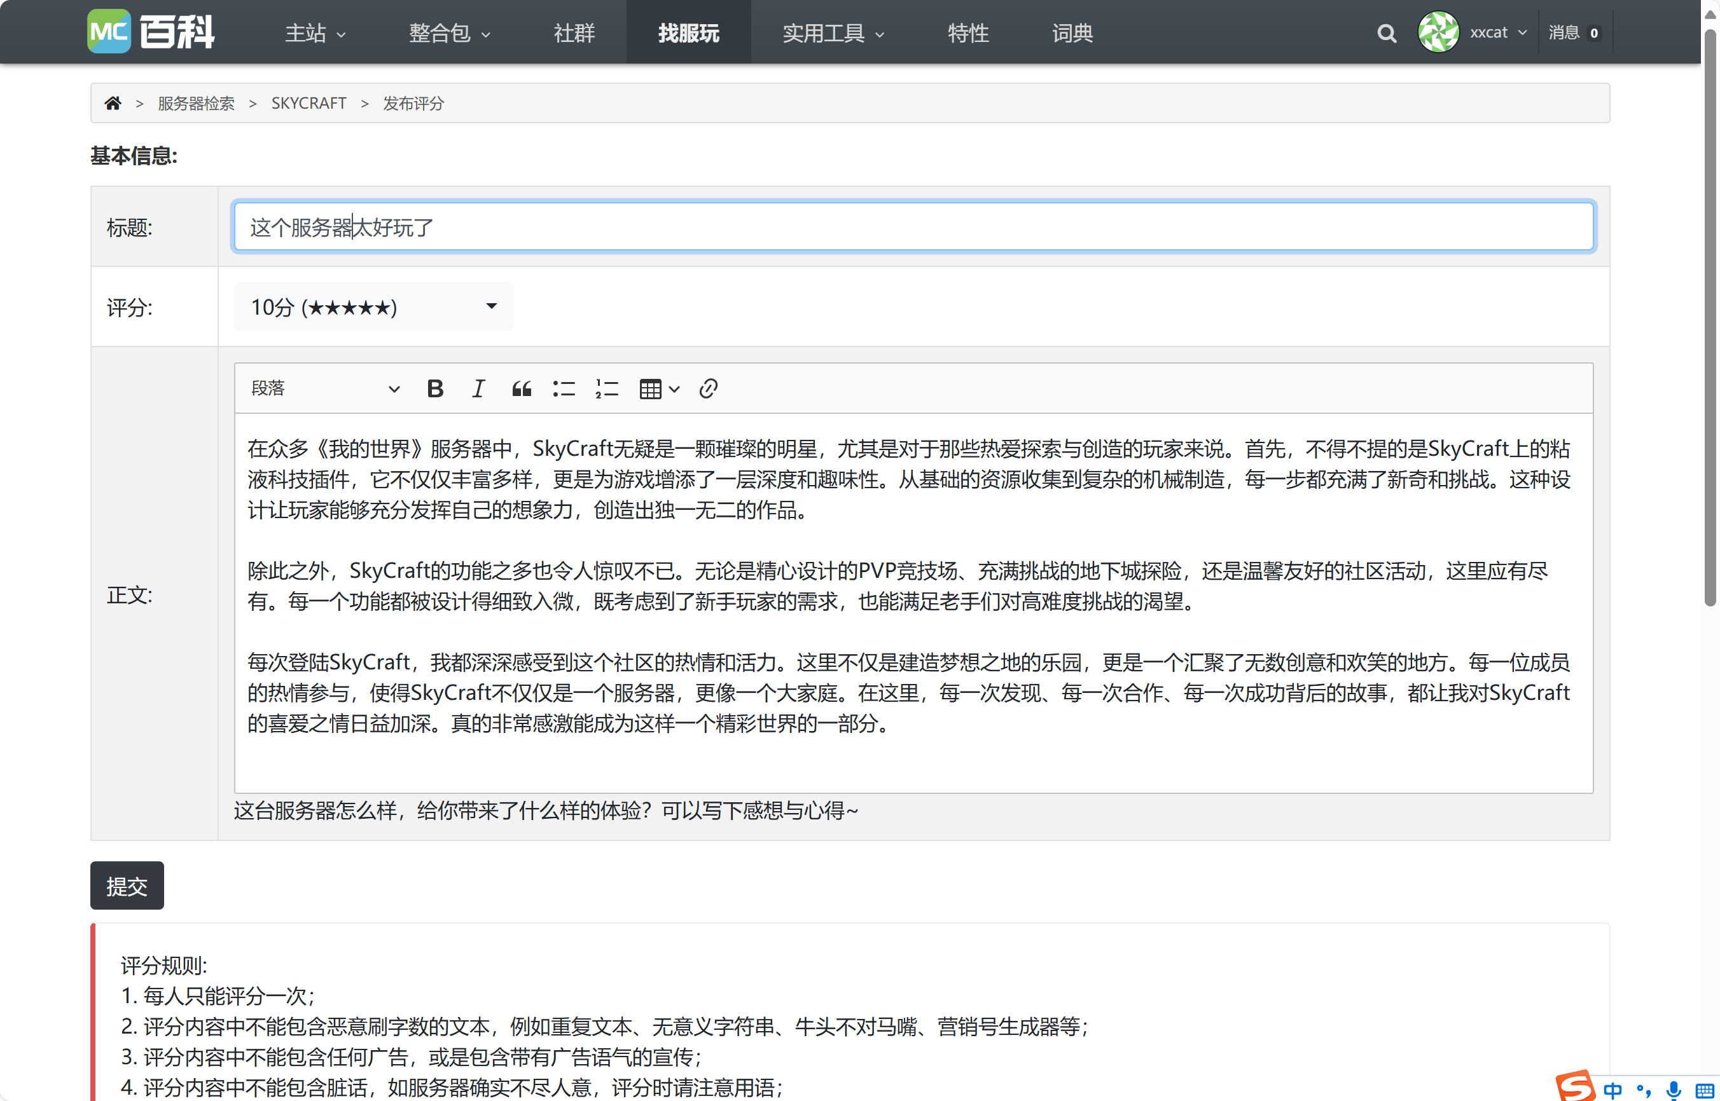Click 发布评分 breadcrumb
This screenshot has width=1720, height=1101.
(x=413, y=103)
